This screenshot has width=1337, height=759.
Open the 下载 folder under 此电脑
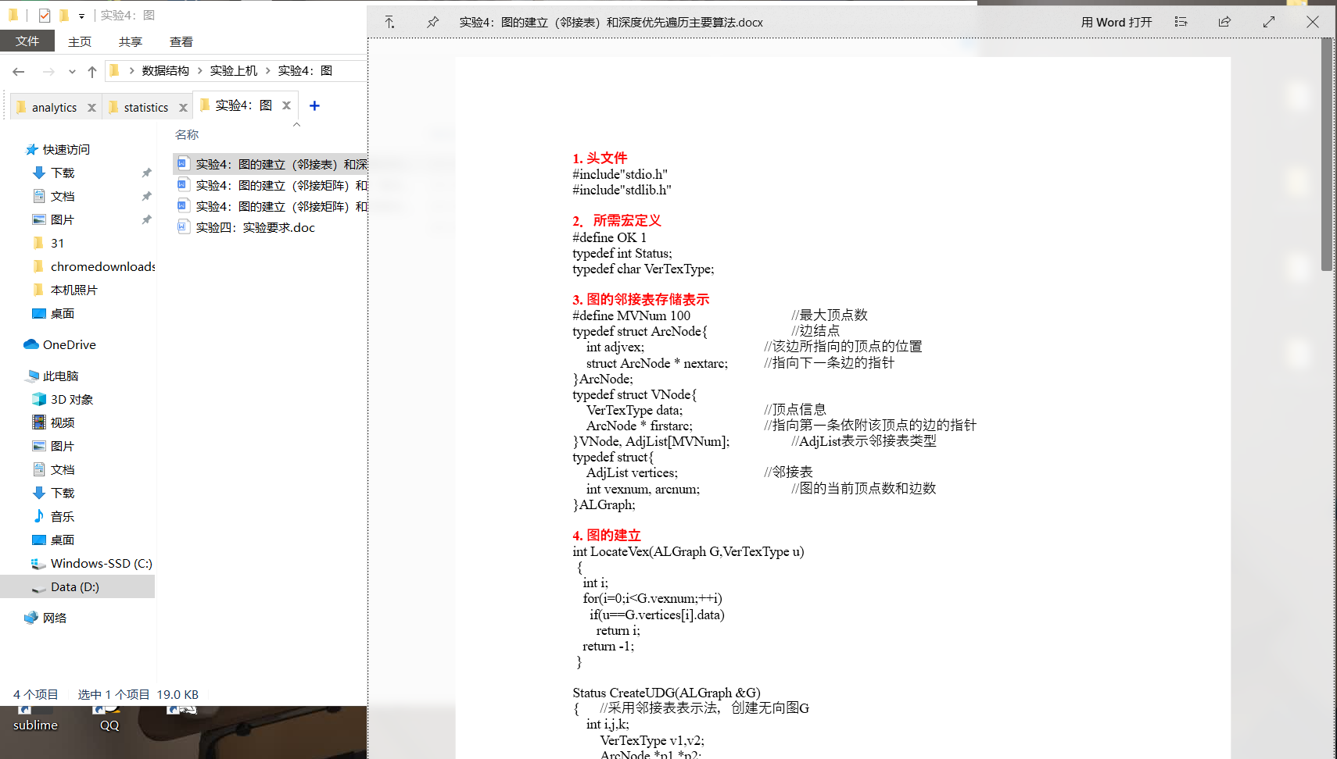[63, 493]
